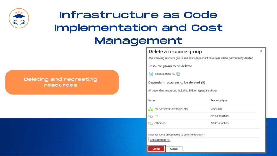Image resolution: width=277 pixels, height=156 pixels.
Task: Click the Consumption-RG resource group name text
Action: [x=165, y=74]
